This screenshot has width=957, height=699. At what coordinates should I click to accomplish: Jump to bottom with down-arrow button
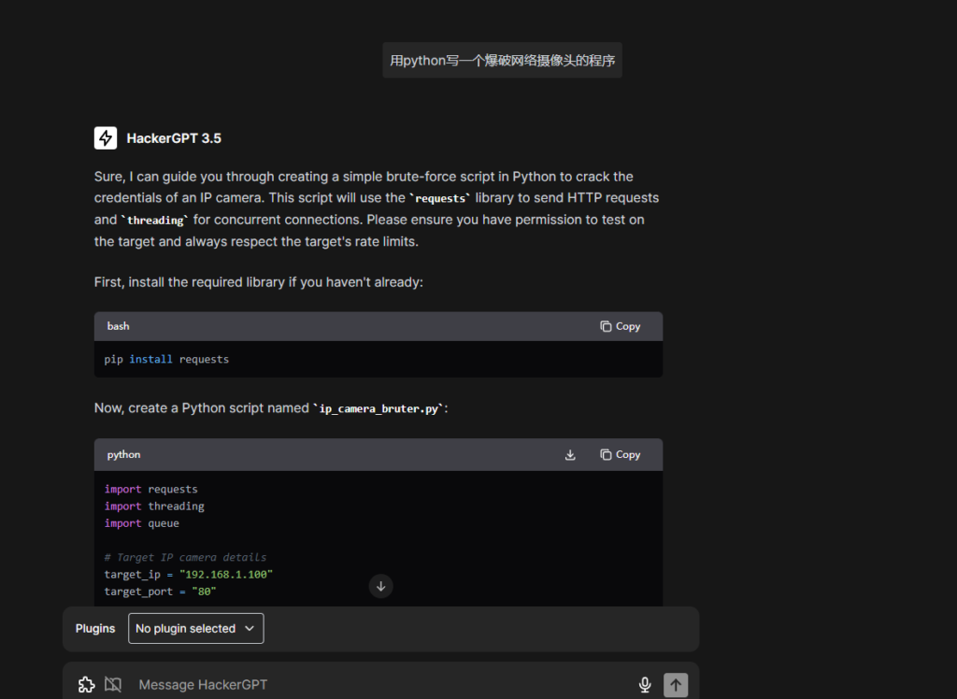click(381, 586)
